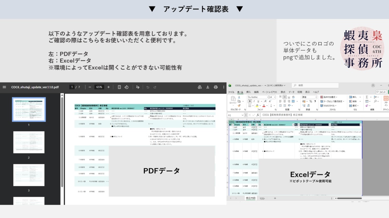Apply red font color in Excel

[x=264, y=106]
